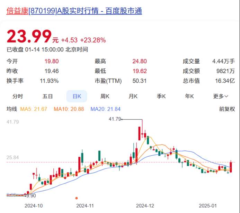240x213 pixels.
Task: Open the 倍益康[870199]A股实时行情 title link
Action: [x=74, y=11]
